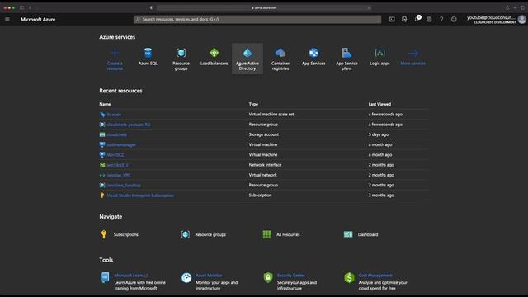Focus the search resources, services, and docs box

coord(257,20)
